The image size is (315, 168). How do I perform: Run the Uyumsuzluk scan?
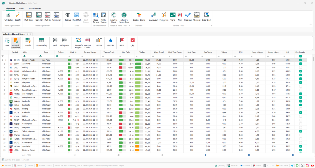tap(153, 17)
